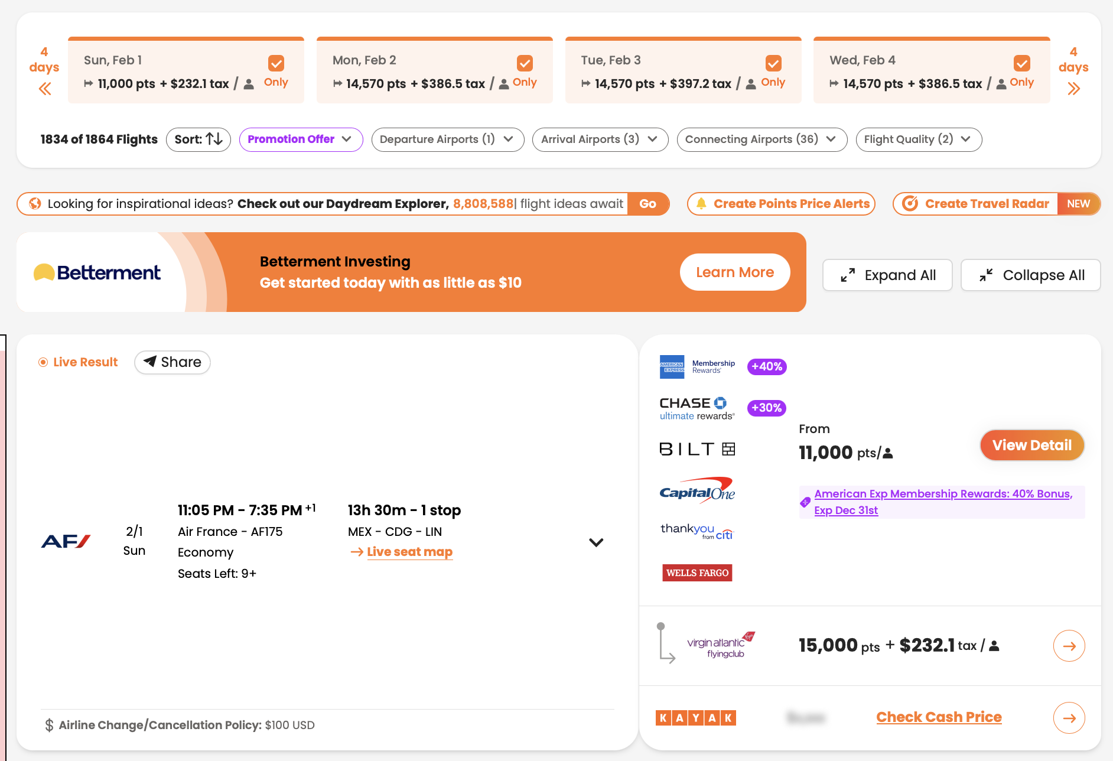Open the Live seat map link

pyautogui.click(x=409, y=552)
